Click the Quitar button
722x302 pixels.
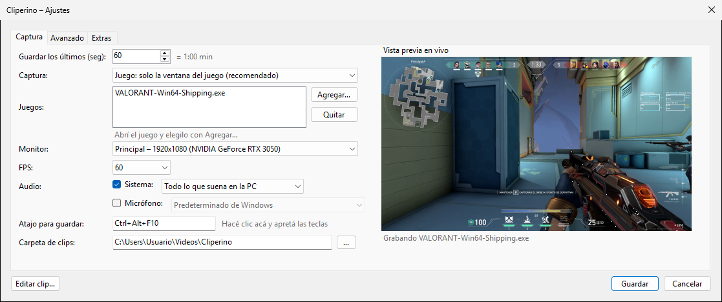[x=334, y=114]
